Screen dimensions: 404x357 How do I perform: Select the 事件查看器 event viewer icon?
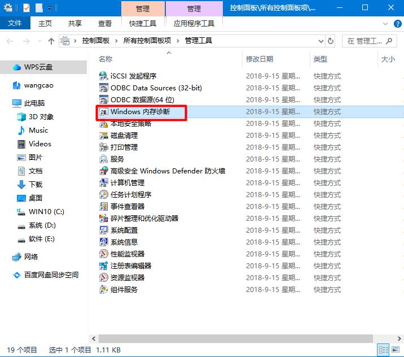103,206
